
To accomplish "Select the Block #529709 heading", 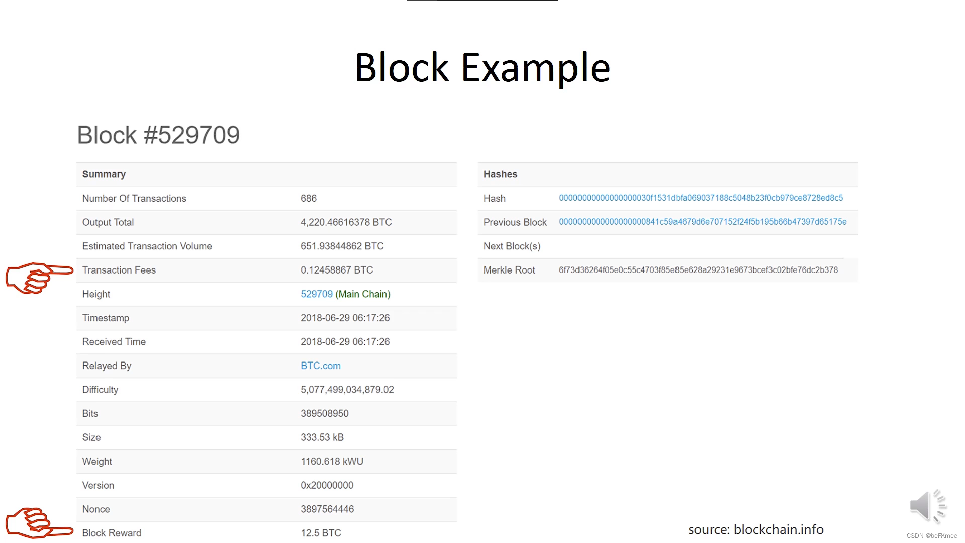I will click(158, 135).
